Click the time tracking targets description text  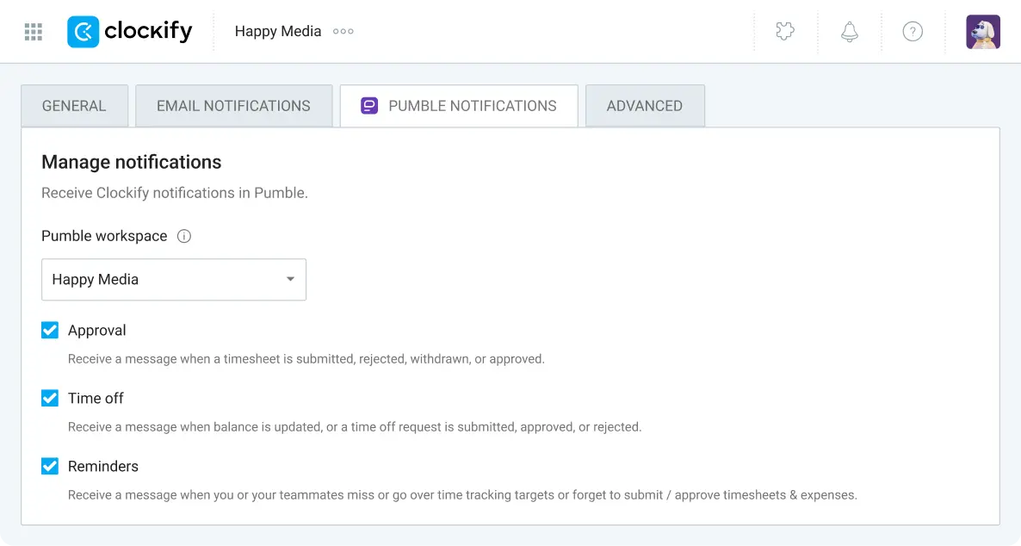click(x=462, y=495)
